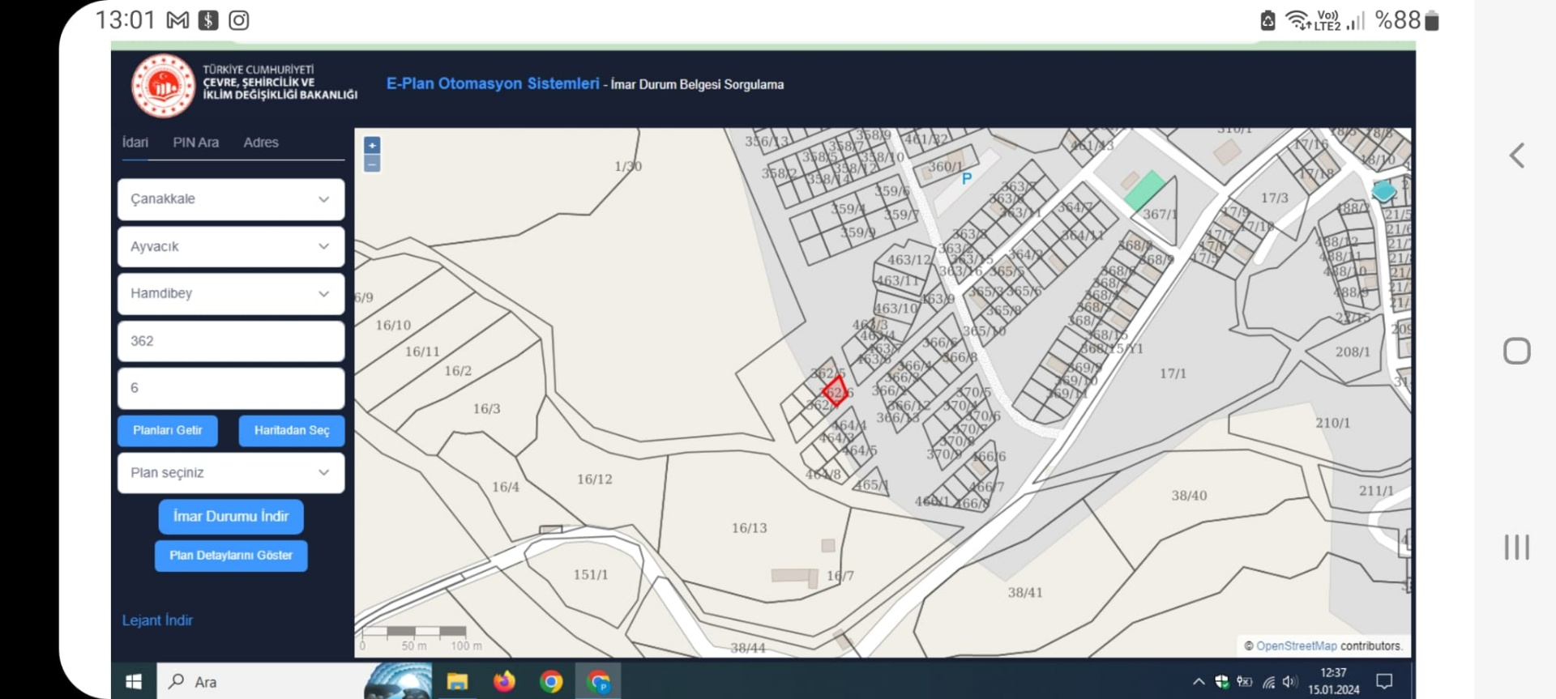Switch to the İdari tab
This screenshot has height=699, width=1556.
pos(135,143)
